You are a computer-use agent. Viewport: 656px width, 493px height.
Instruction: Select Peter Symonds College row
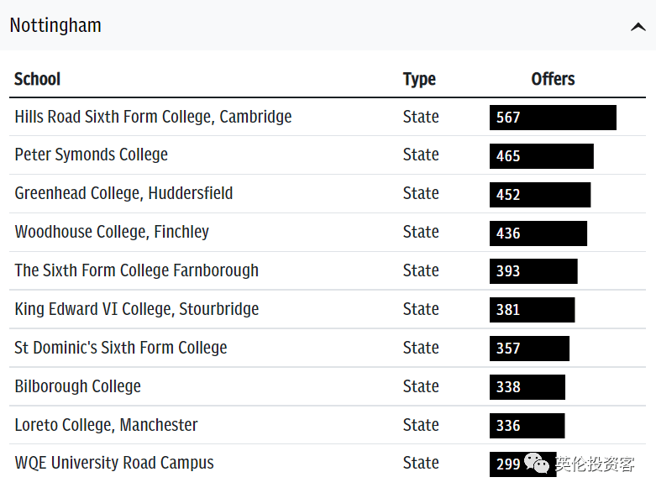pos(91,155)
